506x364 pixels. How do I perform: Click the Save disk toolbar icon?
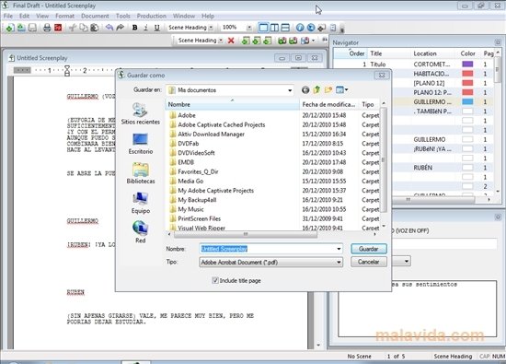click(32, 28)
